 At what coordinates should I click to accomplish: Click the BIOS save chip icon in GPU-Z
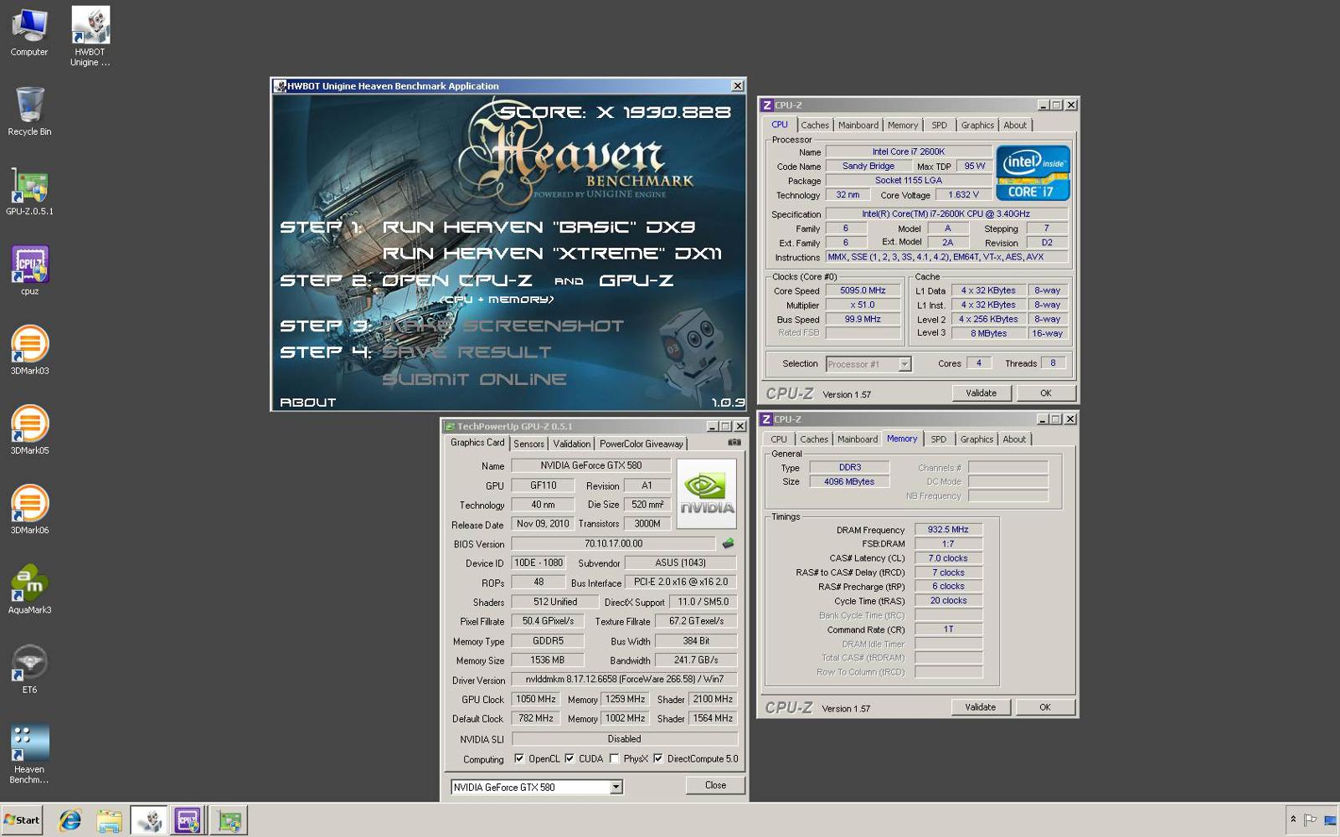728,544
